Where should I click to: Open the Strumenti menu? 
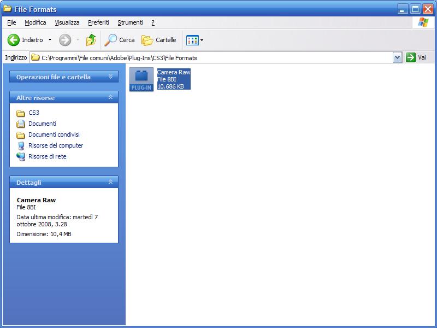coord(130,22)
